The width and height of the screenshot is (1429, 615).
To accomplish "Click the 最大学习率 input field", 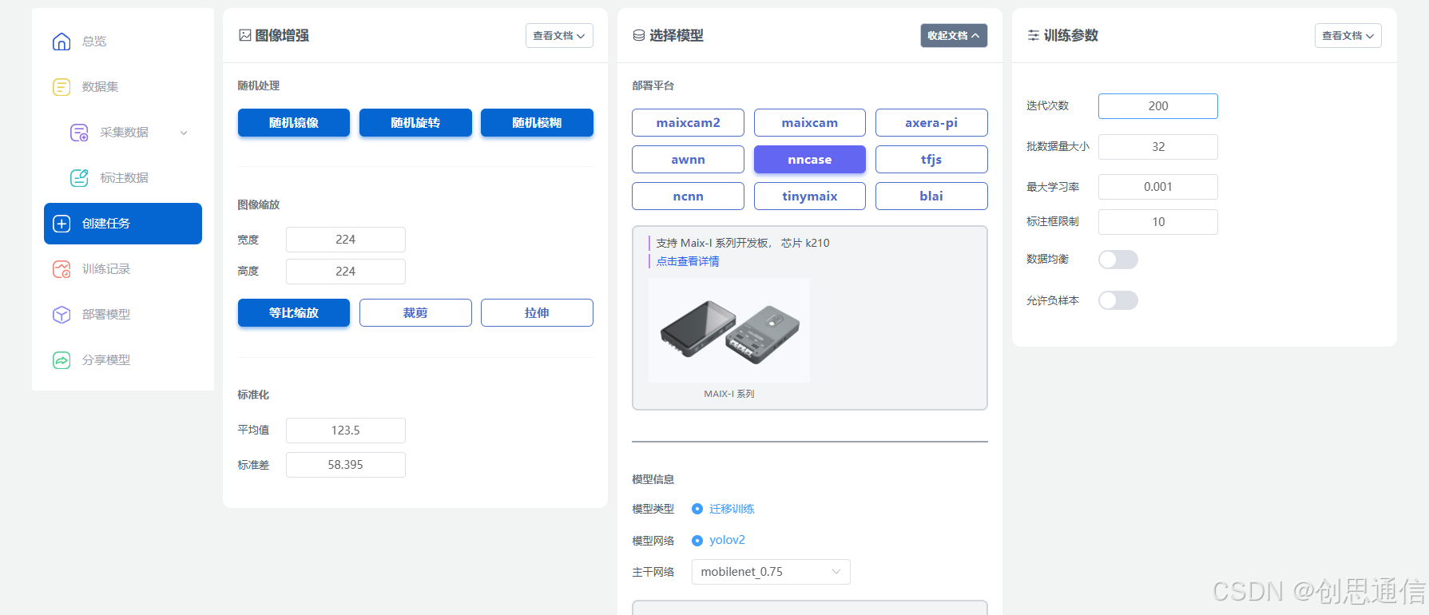I will [1158, 187].
